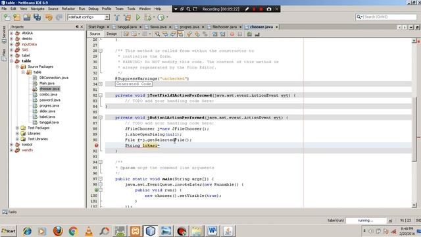
Task: Click the Profile Main Project icon
Action: tap(161, 18)
